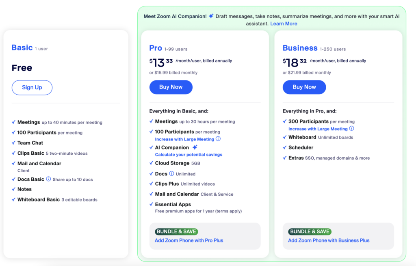
Task: Follow Add Zoom Phone with Pro Plus
Action: [189, 240]
